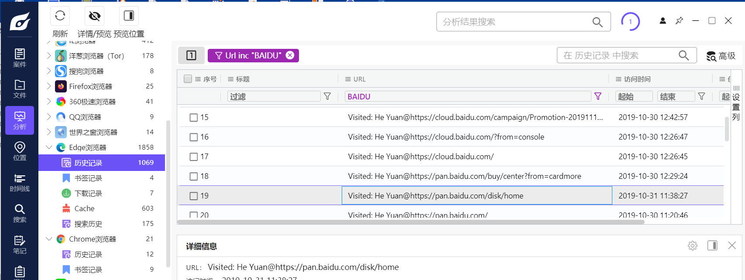Select Edge 历史记录 with 1069 items
The height and width of the screenshot is (280, 745).
[x=102, y=163]
